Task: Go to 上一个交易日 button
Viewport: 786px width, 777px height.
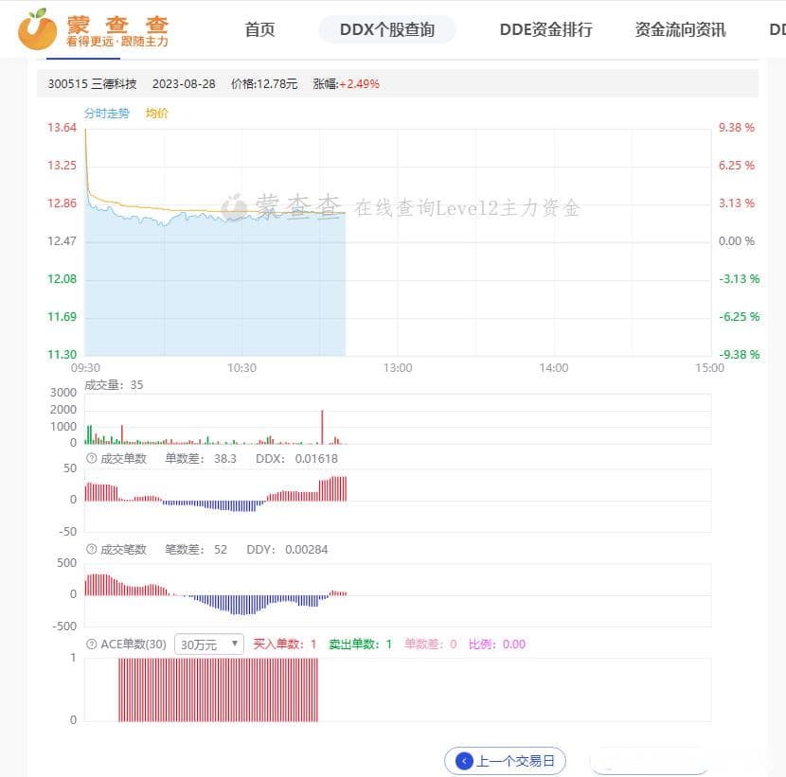Action: pyautogui.click(x=506, y=761)
